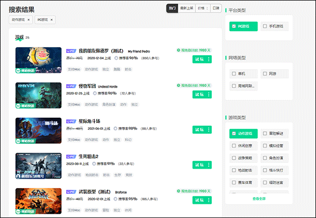Click the countdown clock icon for 我的朋友佩德罗
This screenshot has height=218, width=316.
click(179, 50)
